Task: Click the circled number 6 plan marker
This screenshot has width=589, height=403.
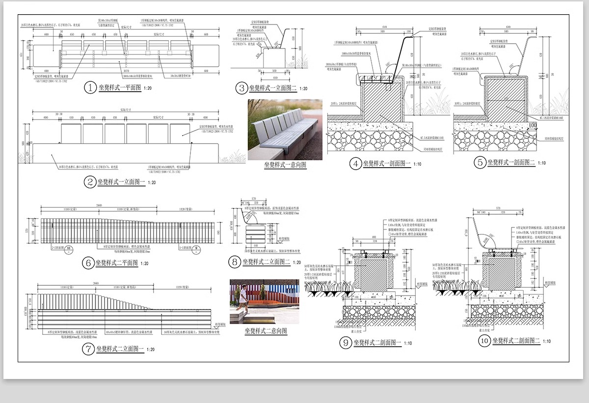Action: pos(88,263)
